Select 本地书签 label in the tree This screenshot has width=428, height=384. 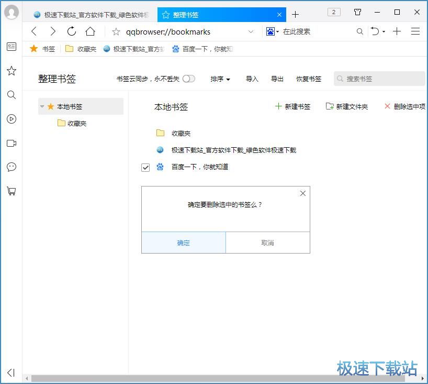pyautogui.click(x=70, y=106)
